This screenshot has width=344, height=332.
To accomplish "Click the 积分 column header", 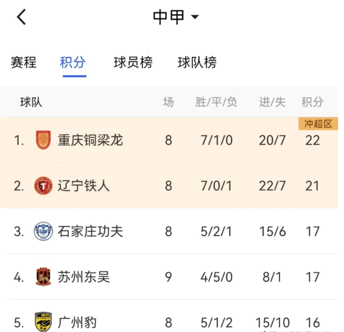I will tap(313, 102).
